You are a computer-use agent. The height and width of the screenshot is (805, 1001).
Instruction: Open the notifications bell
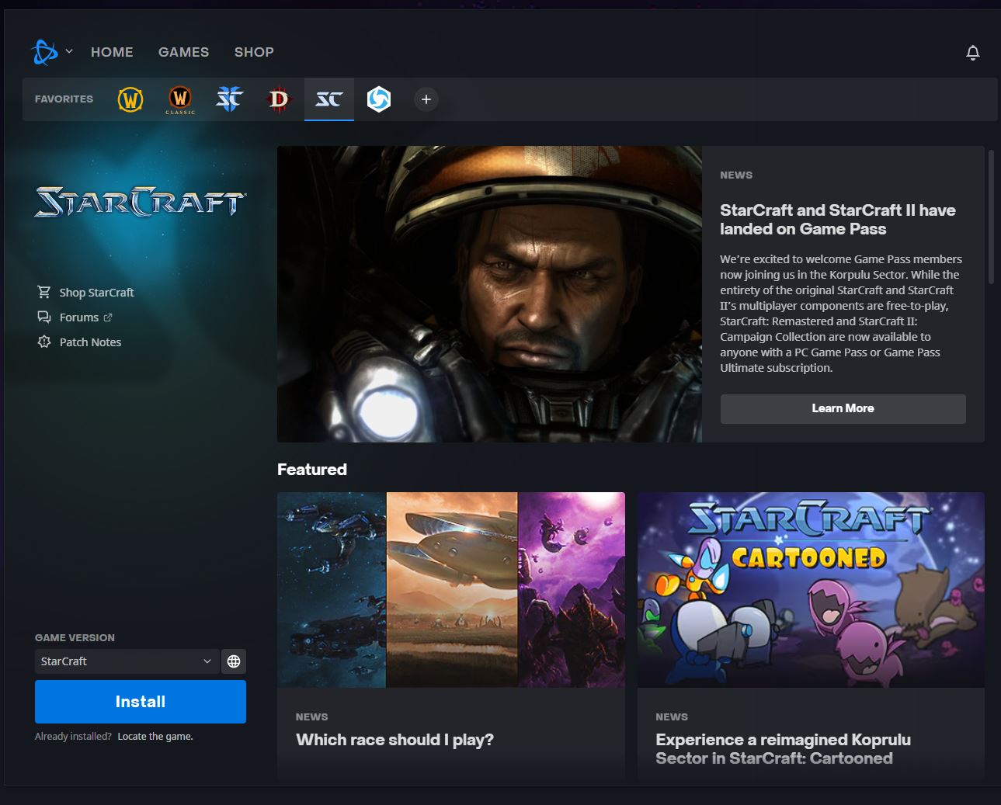(972, 53)
